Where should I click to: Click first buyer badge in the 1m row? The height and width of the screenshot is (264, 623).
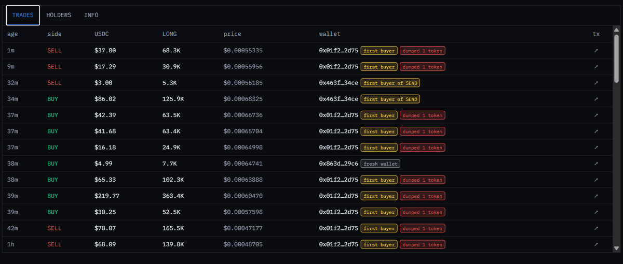(x=379, y=51)
